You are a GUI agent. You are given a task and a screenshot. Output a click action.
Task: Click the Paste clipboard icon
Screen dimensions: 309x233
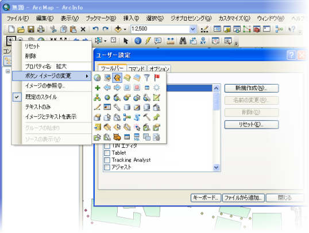tap(73, 29)
